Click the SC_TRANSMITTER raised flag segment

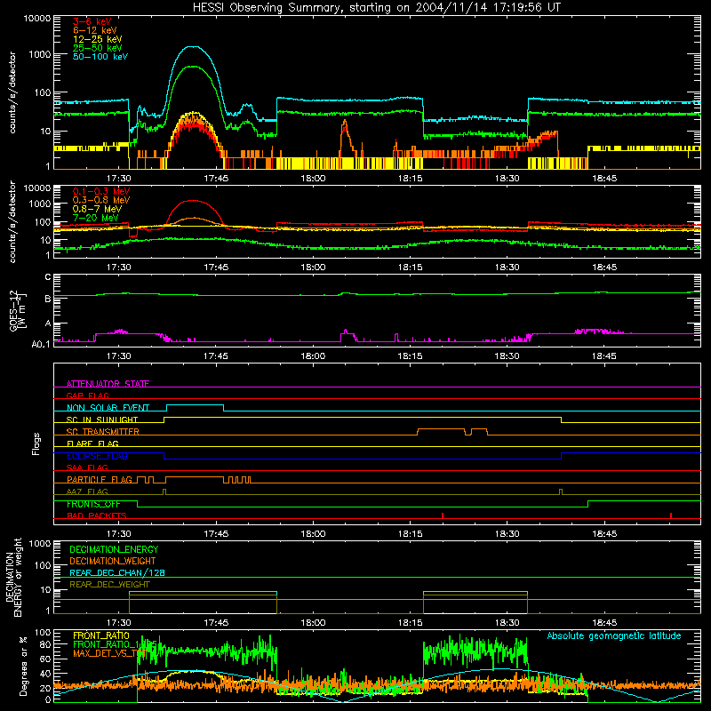(441, 429)
